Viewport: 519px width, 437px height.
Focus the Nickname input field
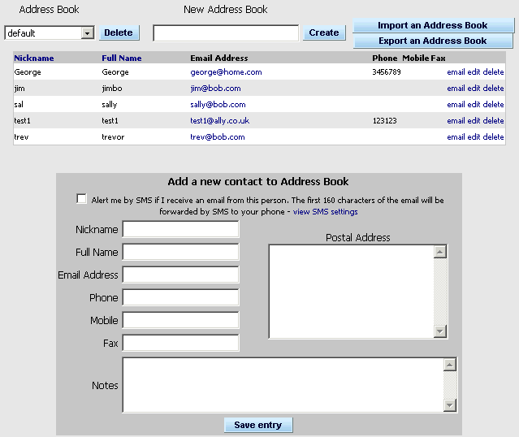point(181,229)
